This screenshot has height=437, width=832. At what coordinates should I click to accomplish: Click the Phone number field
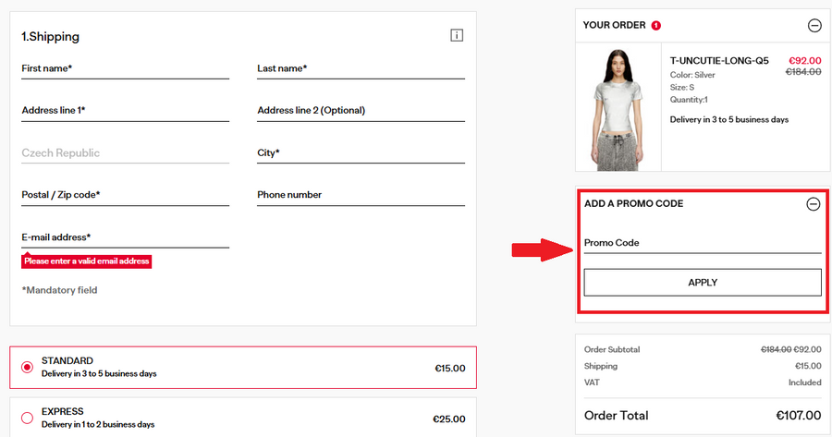pos(361,195)
